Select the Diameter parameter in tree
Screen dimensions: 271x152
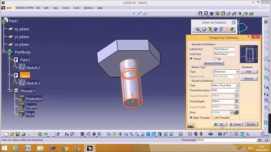pyautogui.click(x=34, y=99)
